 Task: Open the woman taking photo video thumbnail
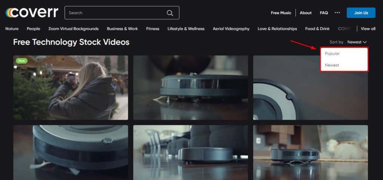71,88
